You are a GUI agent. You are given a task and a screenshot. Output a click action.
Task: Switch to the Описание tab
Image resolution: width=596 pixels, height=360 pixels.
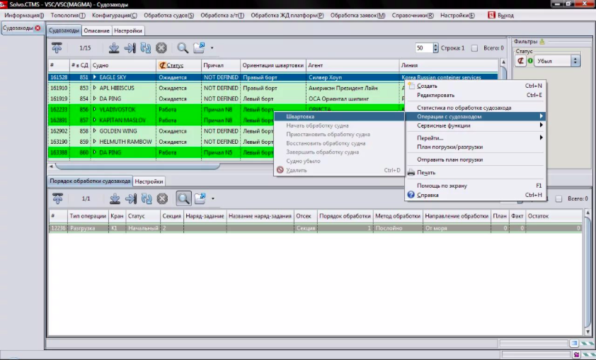(96, 30)
